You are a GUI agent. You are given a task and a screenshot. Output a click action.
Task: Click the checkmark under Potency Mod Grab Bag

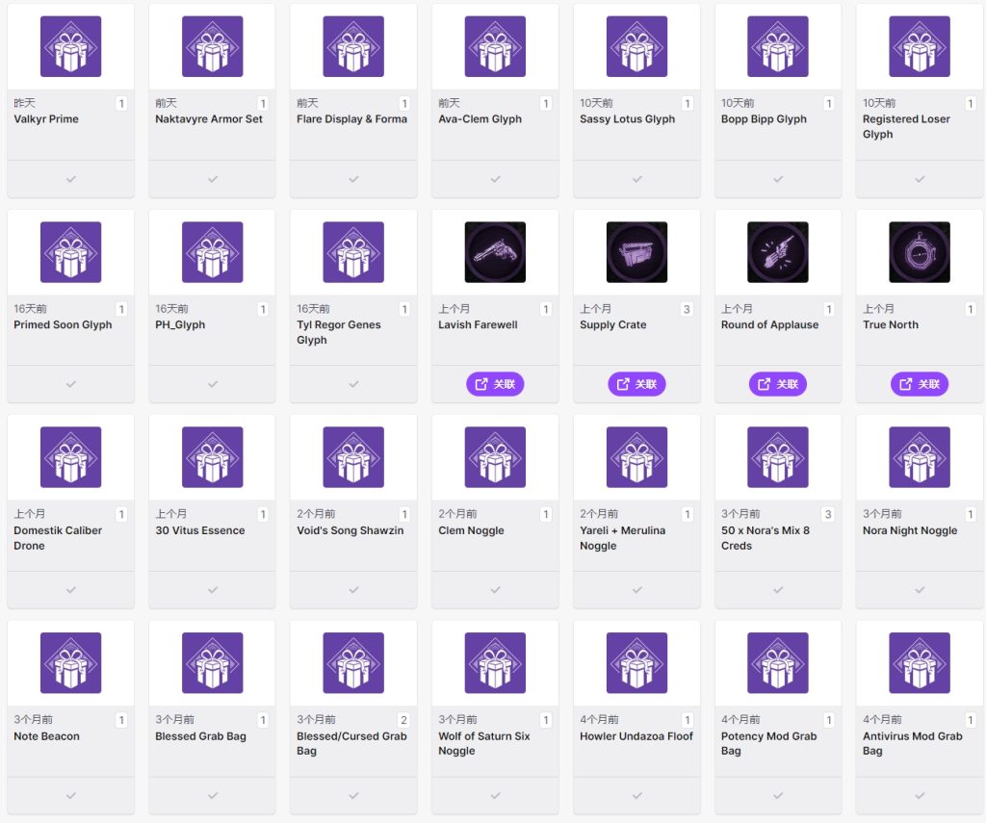coord(778,795)
